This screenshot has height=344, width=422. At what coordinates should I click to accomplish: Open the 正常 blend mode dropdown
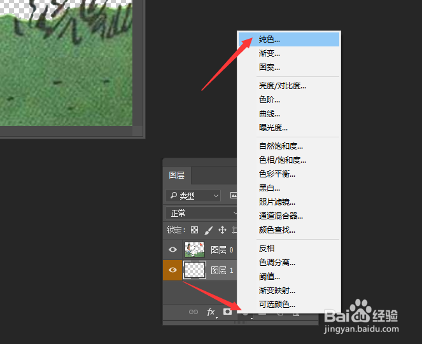pos(201,213)
